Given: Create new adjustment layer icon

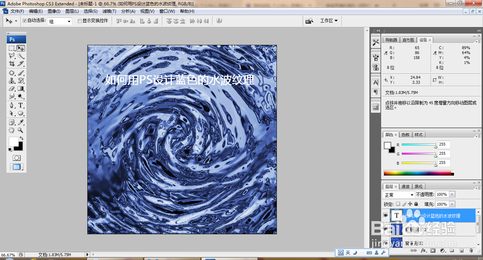Looking at the screenshot, I should coord(442,250).
